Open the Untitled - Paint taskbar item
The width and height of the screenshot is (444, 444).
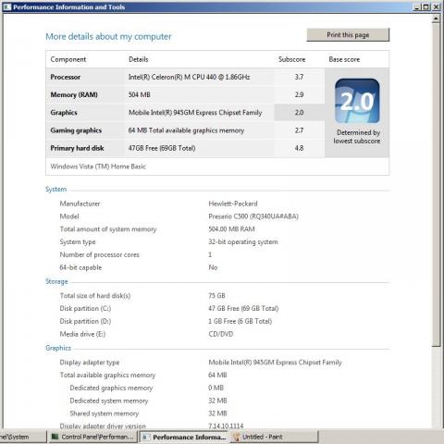pyautogui.click(x=274, y=437)
